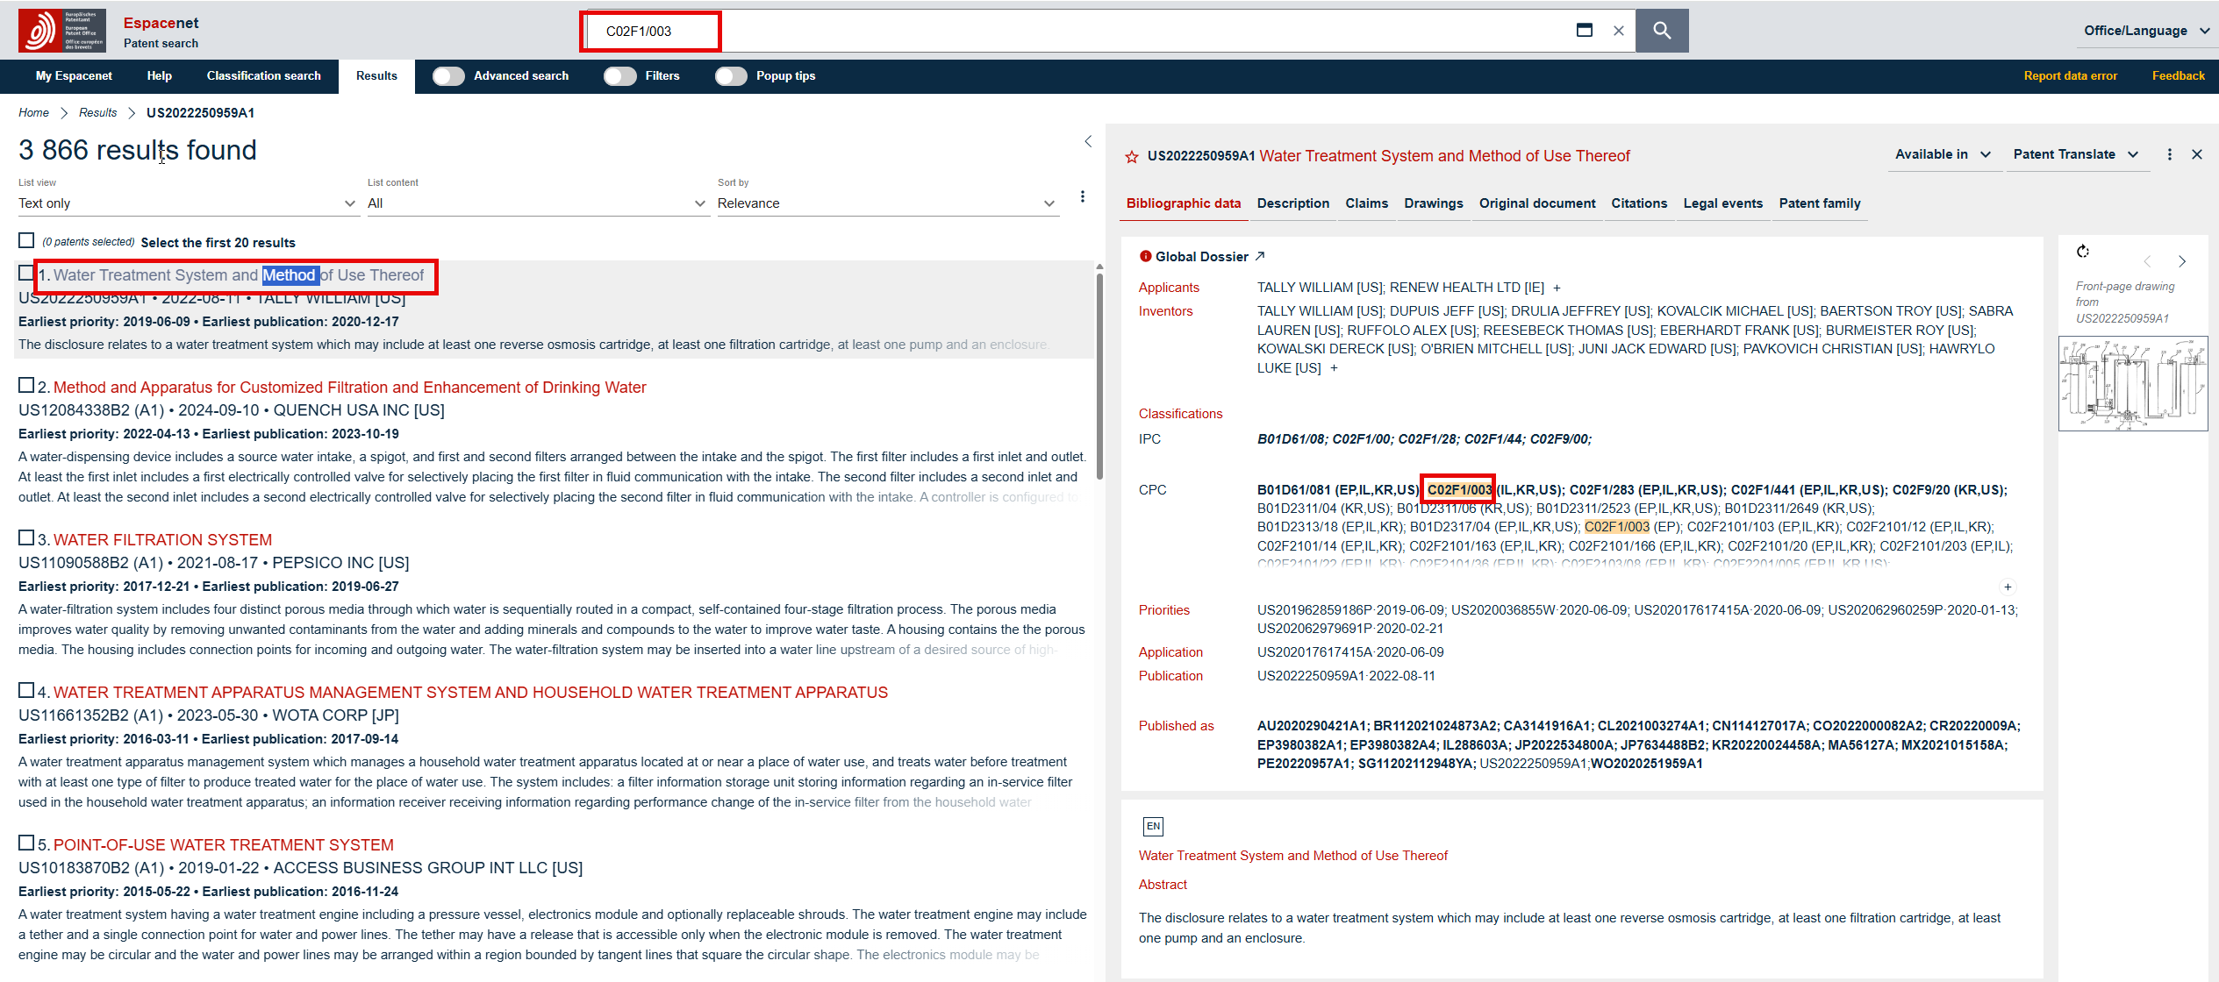This screenshot has height=982, width=2219.
Task: Go to the next front-page drawing arrow
Action: pos(2182,261)
